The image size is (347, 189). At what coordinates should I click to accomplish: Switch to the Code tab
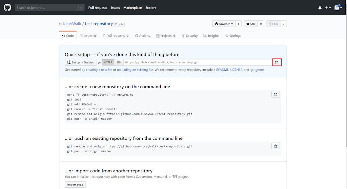[68, 36]
